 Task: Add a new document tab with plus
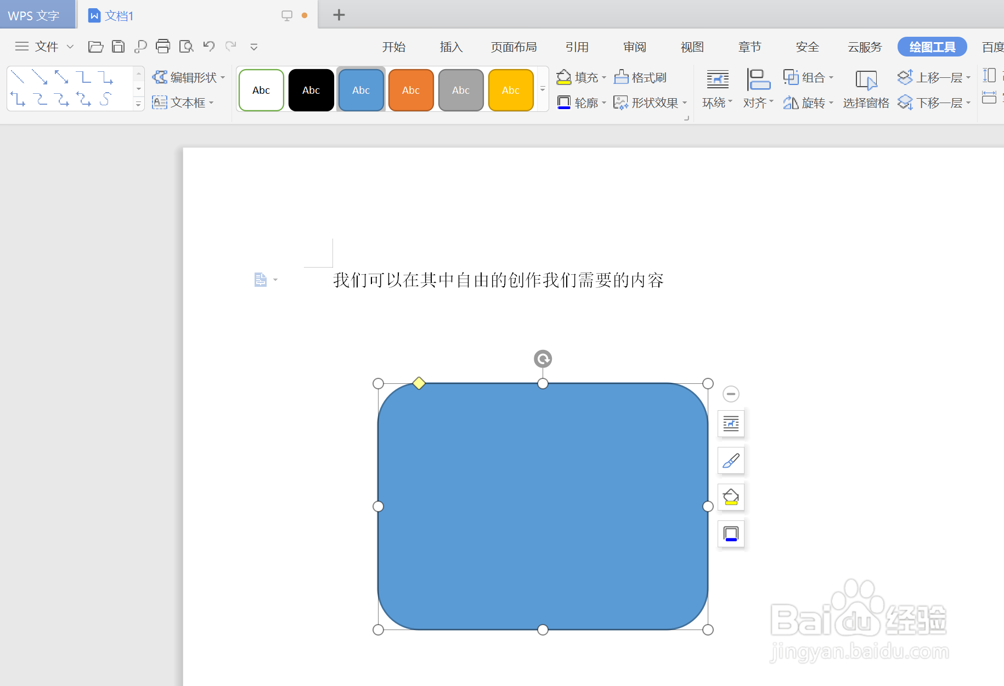click(339, 15)
